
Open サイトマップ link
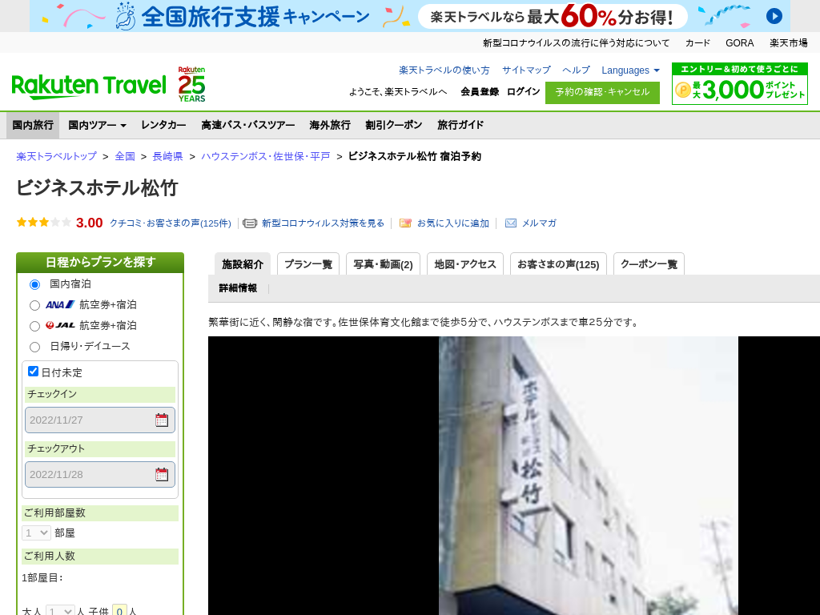pos(526,70)
